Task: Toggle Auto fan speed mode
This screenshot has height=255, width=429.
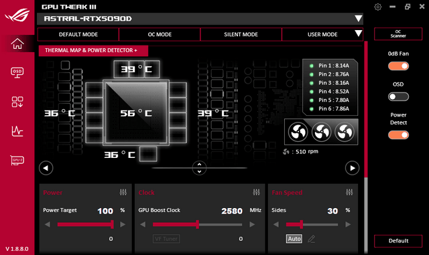Action: [x=294, y=239]
